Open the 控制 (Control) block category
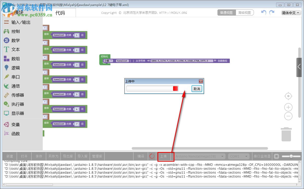 click(x=15, y=31)
